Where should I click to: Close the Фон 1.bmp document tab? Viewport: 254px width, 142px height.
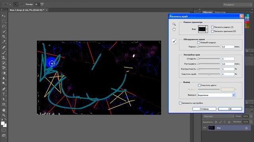pos(47,10)
